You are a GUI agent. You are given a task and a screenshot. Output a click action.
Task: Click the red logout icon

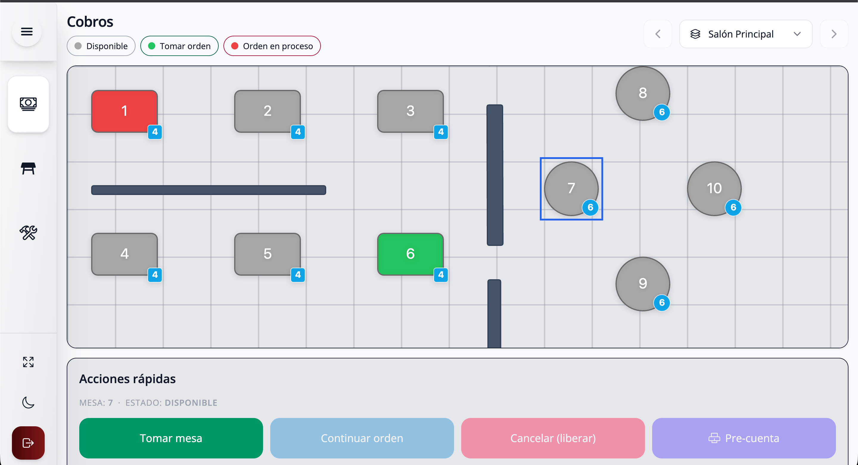tap(28, 443)
